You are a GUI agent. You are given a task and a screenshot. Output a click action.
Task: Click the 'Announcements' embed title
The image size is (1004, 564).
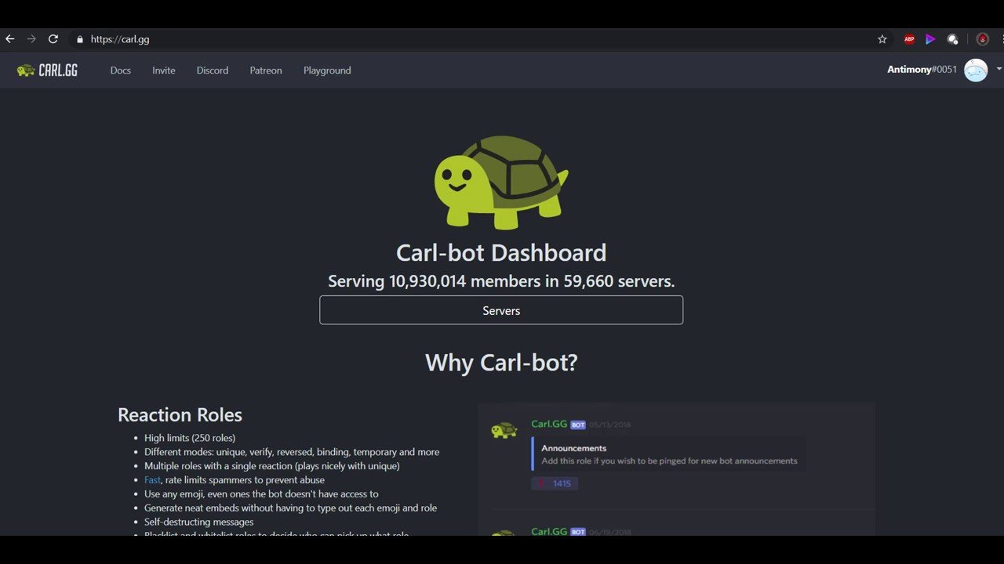tap(574, 448)
